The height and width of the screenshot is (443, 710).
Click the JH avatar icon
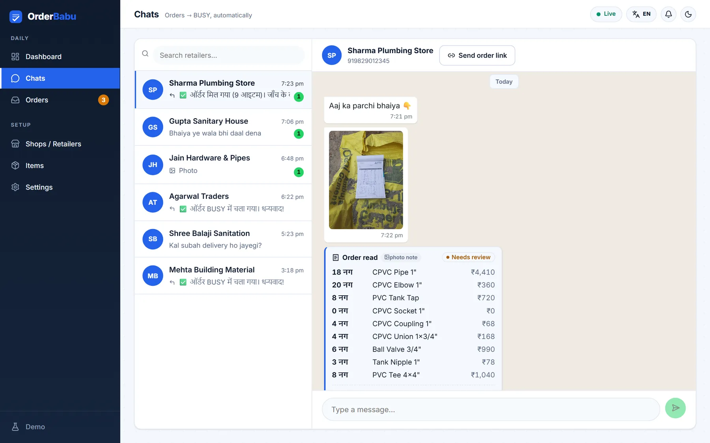coord(153,165)
